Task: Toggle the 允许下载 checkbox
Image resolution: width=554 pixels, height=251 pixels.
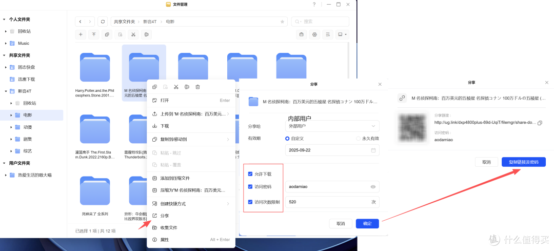Action: point(250,174)
